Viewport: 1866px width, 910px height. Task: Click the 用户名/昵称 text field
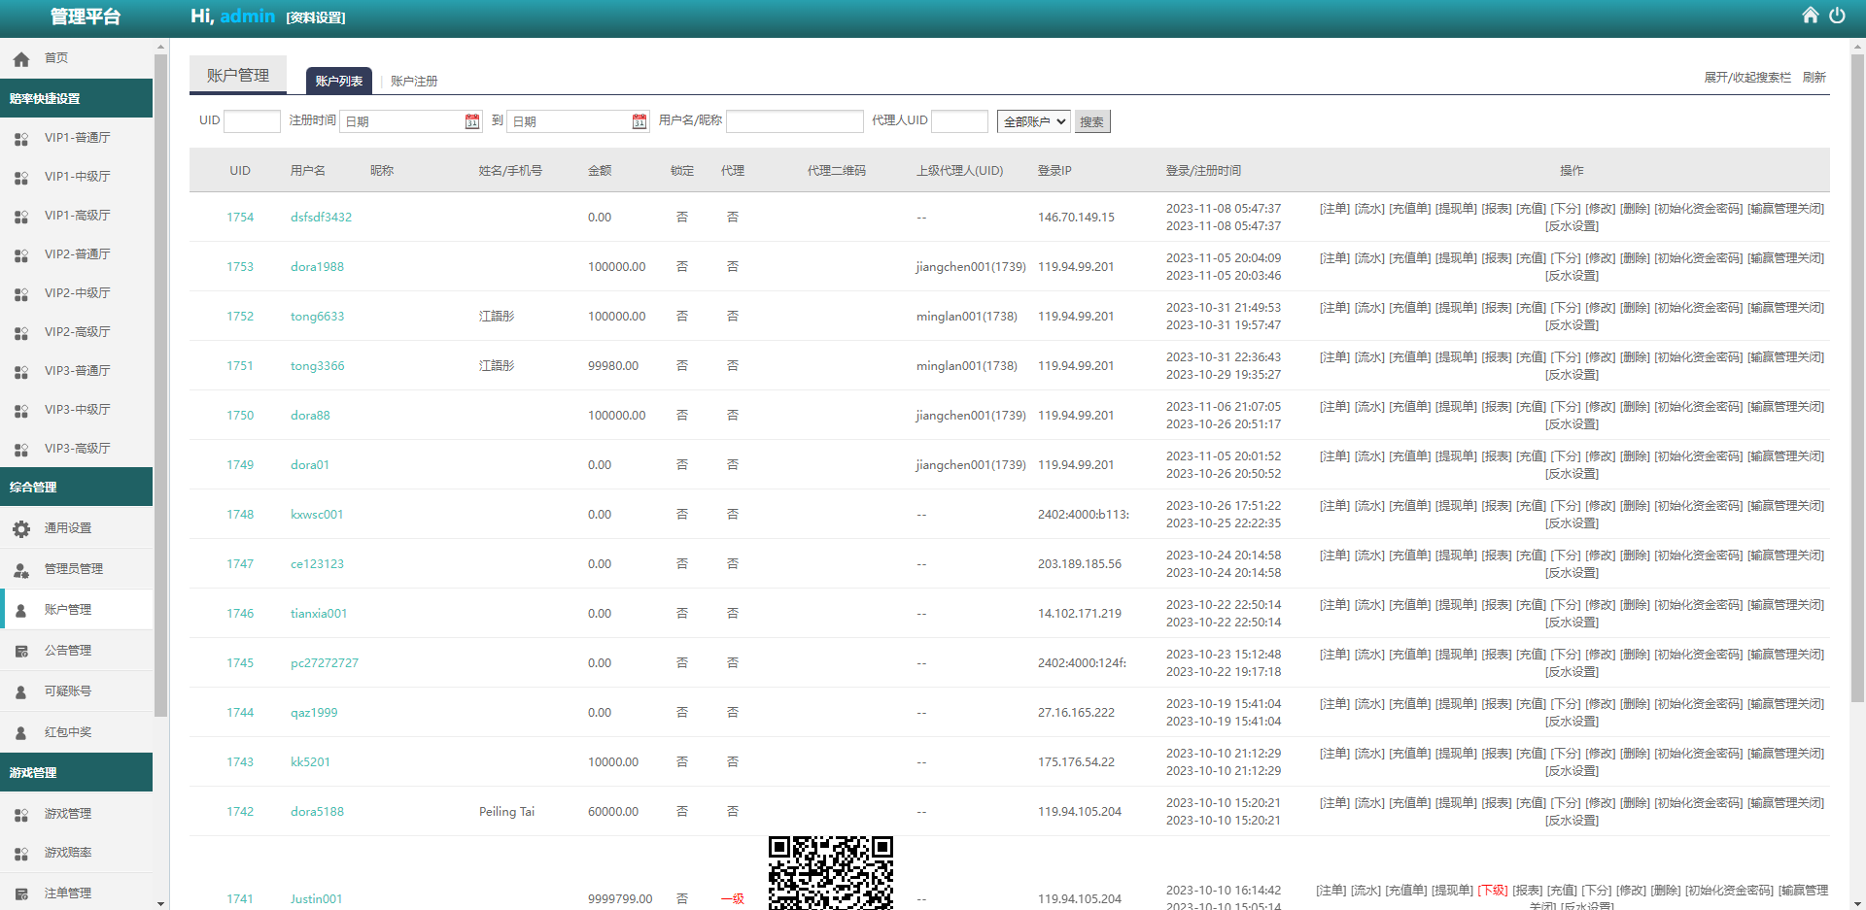pyautogui.click(x=794, y=121)
